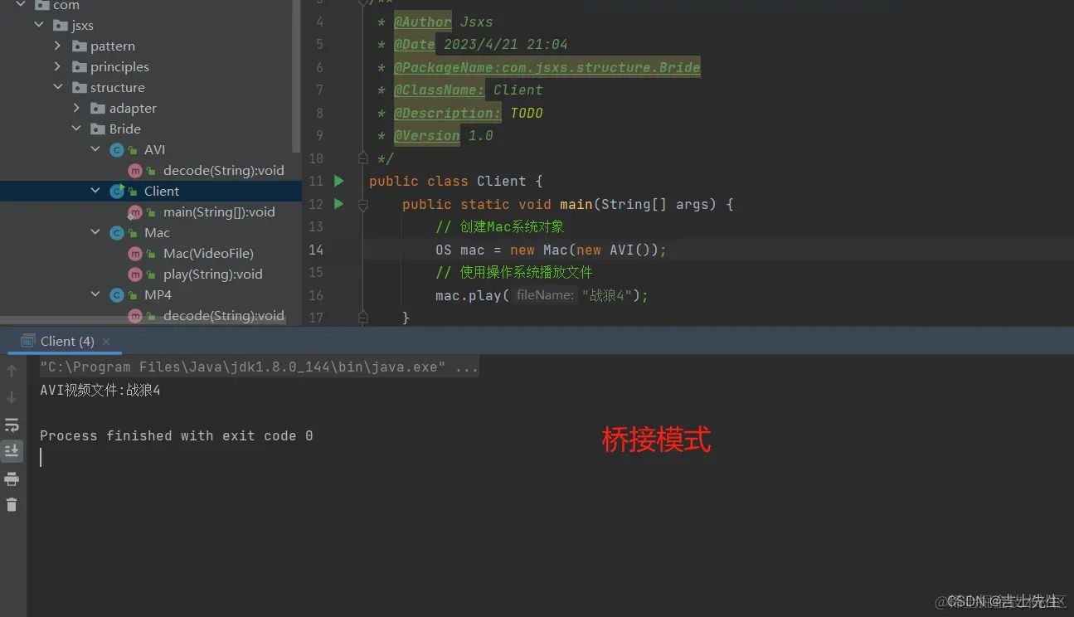Run Client class via gutter arrow
Viewport: 1074px width, 617px height.
coord(338,181)
